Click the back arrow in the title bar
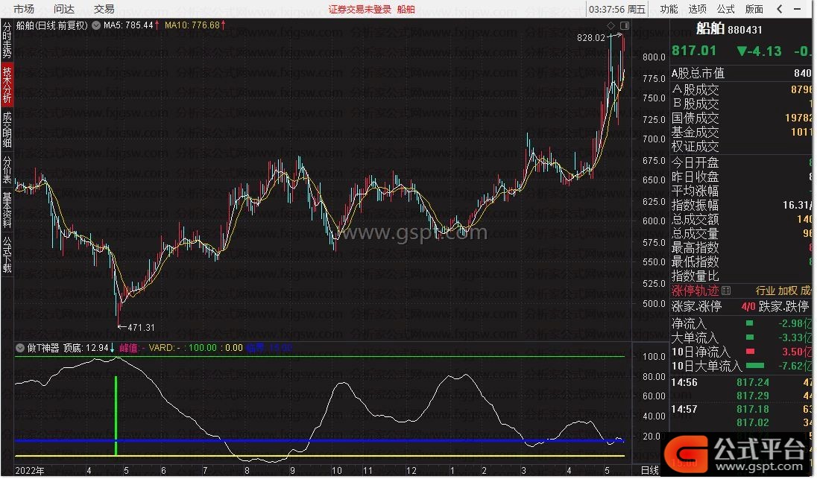Screen dimensions: 817x479 [x=780, y=9]
